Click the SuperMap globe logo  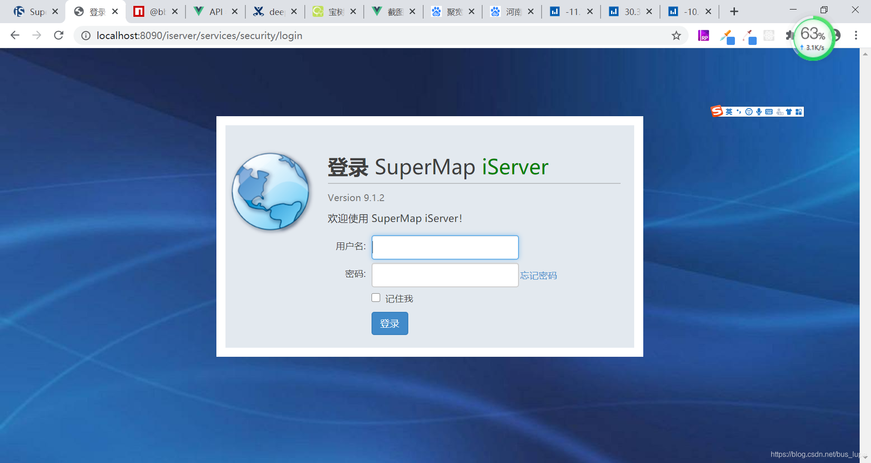tap(271, 191)
